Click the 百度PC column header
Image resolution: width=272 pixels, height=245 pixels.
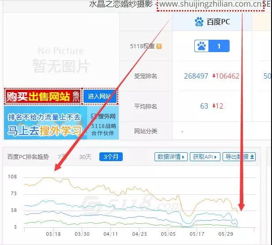(x=212, y=22)
